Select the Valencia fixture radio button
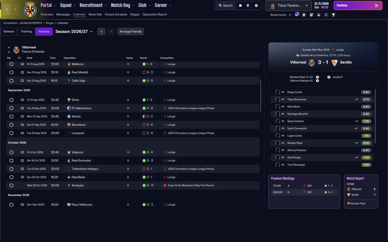388x242 pixels. (x=12, y=152)
